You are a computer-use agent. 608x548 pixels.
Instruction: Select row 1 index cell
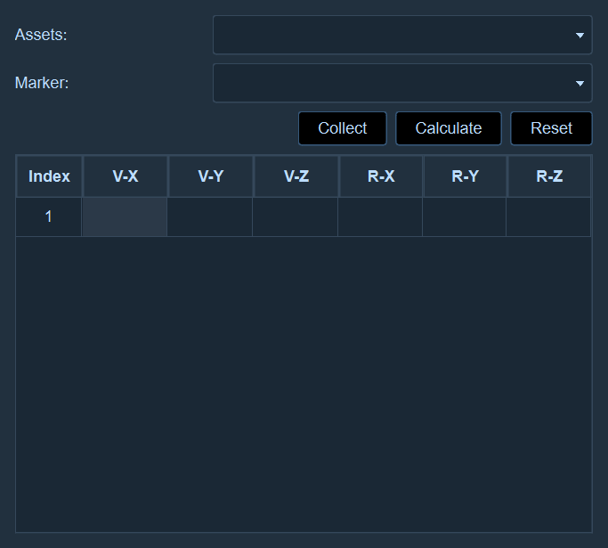49,217
